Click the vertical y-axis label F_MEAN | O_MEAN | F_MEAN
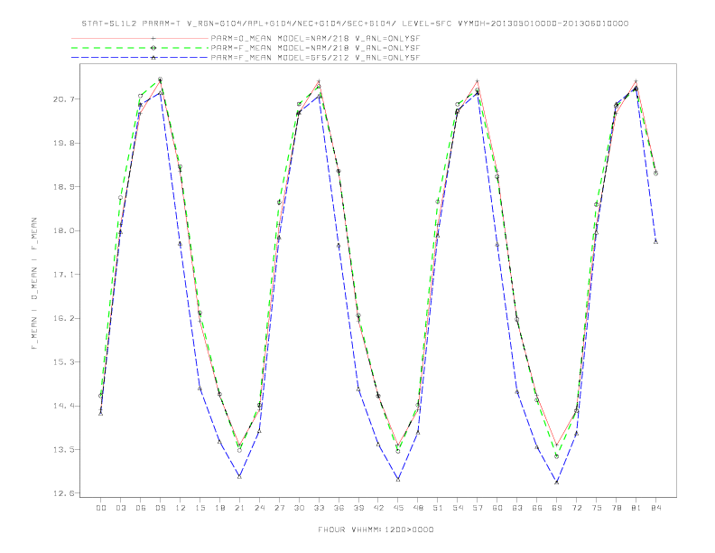Viewport: 715px width, 553px height. (x=34, y=284)
